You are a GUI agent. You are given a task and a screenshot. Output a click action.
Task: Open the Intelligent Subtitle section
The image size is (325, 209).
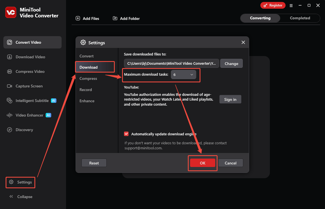point(32,101)
